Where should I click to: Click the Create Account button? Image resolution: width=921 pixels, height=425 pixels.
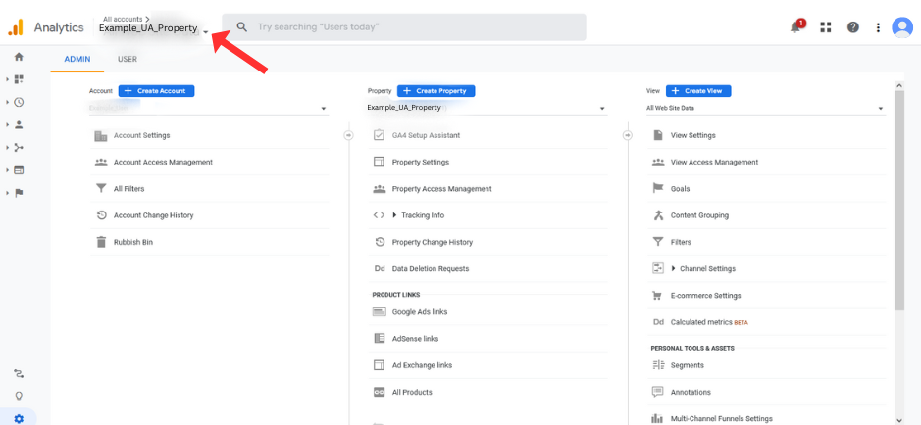pos(156,91)
